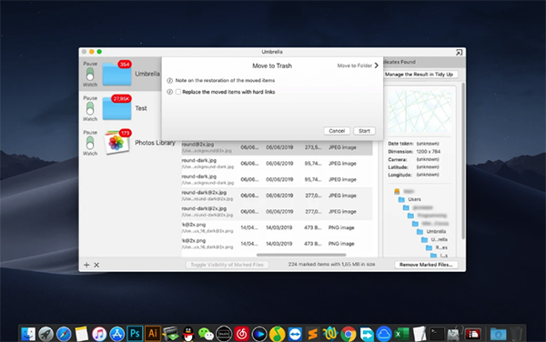Open Google Chrome from the dock
Image resolution: width=546 pixels, height=342 pixels.
(x=348, y=334)
